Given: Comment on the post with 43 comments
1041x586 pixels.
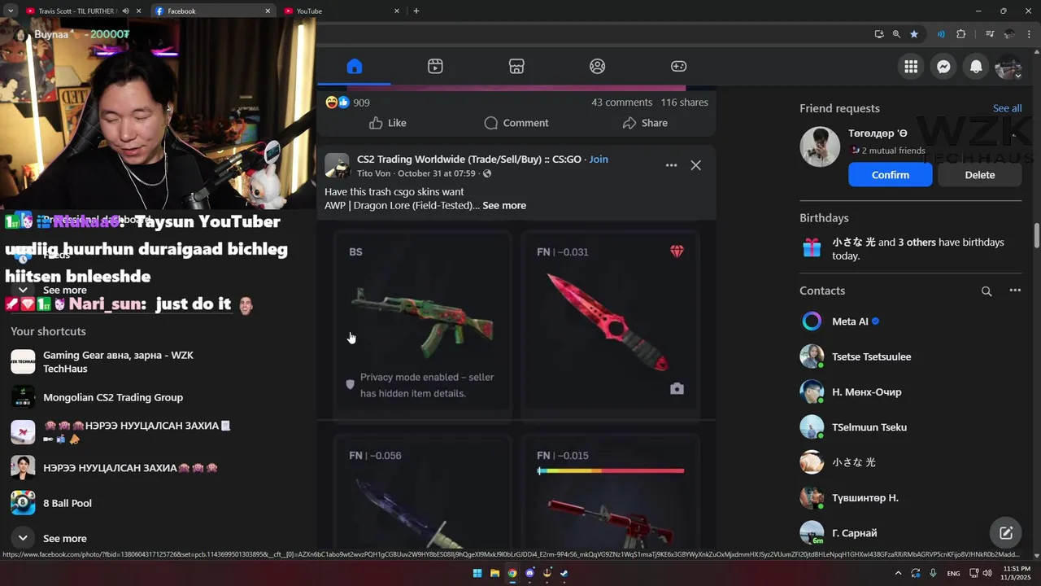Looking at the screenshot, I should pos(516,123).
